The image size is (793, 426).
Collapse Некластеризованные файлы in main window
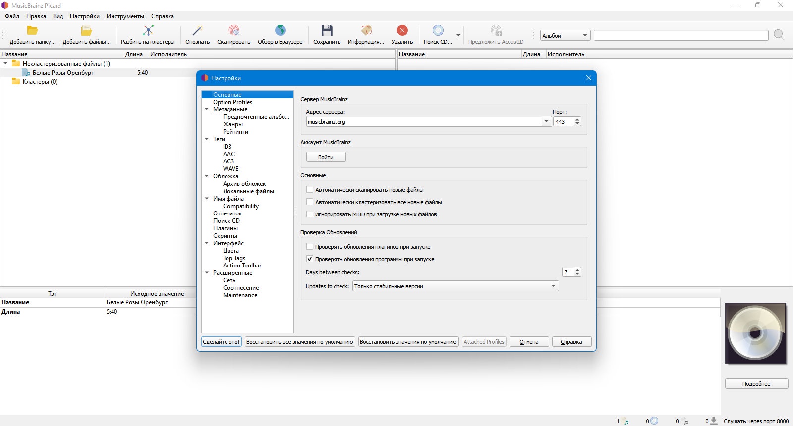click(x=5, y=64)
